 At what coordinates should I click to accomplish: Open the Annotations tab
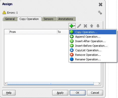66,19
